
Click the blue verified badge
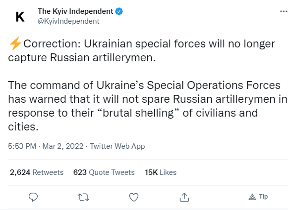coord(119,11)
